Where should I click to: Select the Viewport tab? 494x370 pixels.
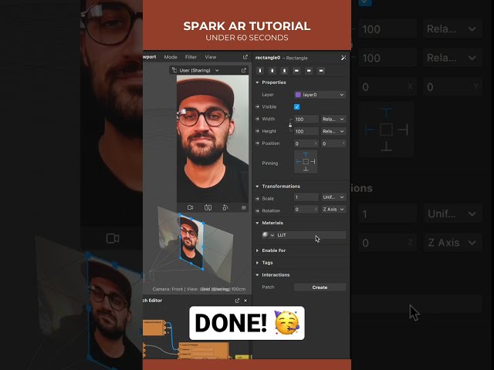coord(150,57)
